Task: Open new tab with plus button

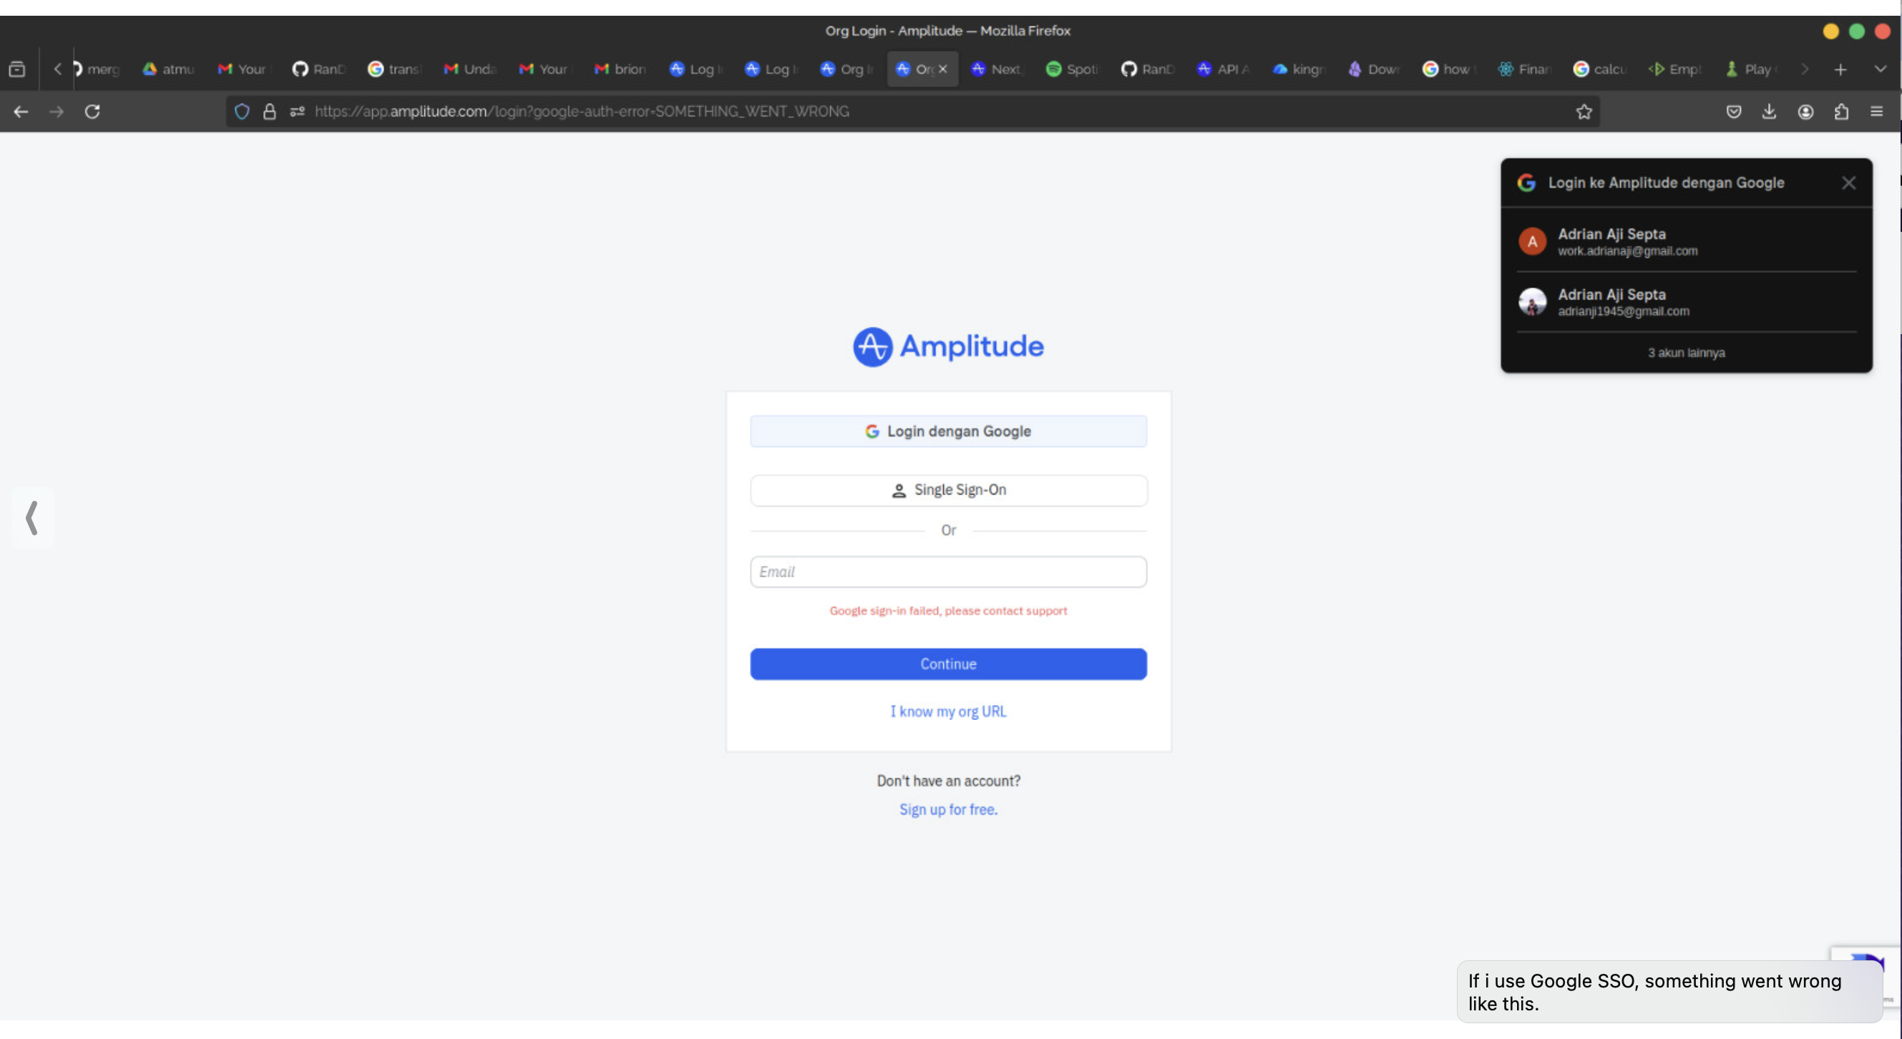Action: point(1840,69)
